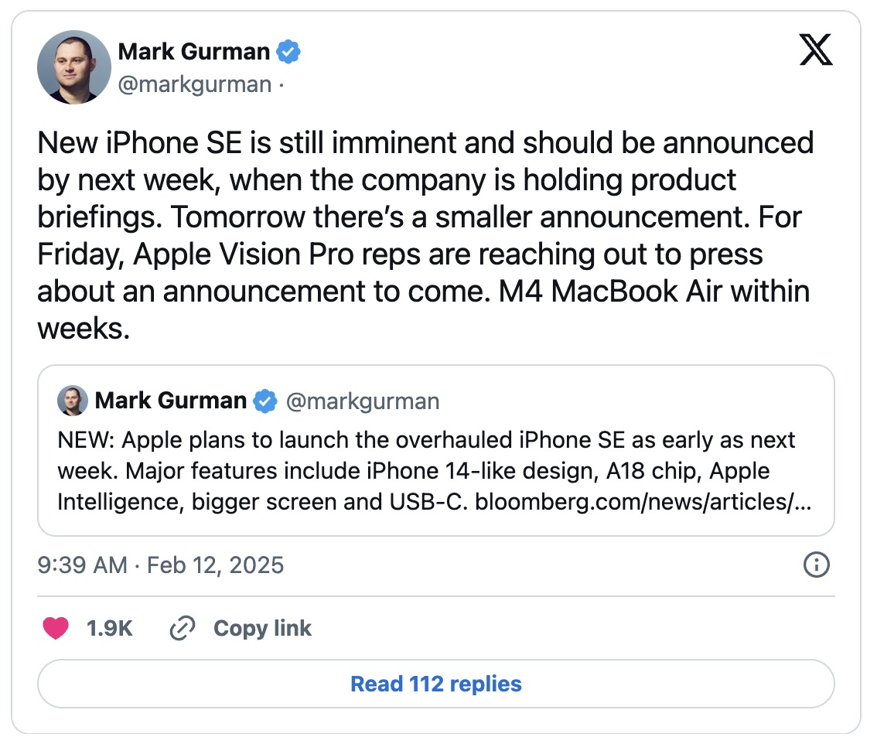Click Mark Gurman's profile picture
This screenshot has width=877, height=744.
tap(73, 67)
